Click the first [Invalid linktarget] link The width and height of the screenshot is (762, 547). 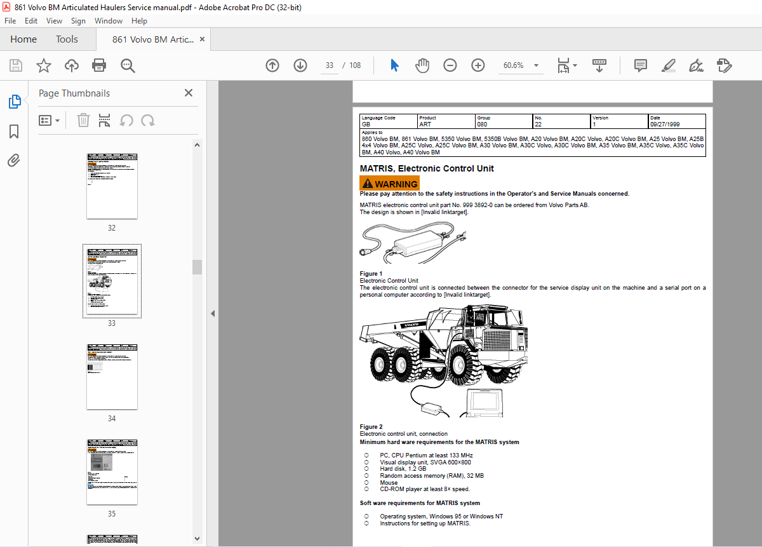pyautogui.click(x=444, y=212)
